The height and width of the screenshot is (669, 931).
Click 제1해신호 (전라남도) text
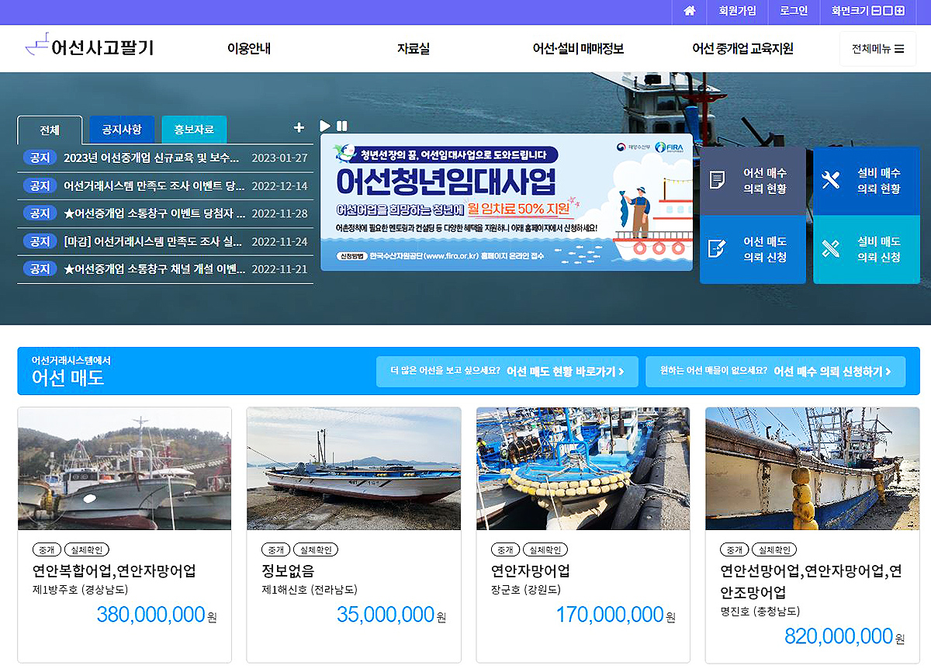(x=310, y=590)
